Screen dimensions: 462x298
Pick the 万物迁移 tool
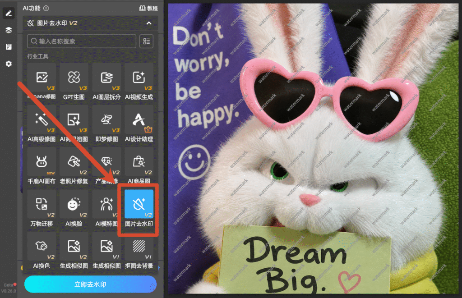click(41, 208)
